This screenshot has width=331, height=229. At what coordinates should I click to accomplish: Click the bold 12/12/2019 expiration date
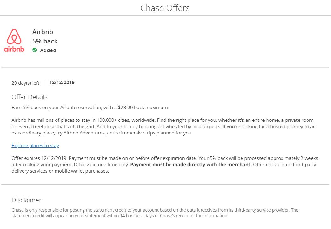[62, 82]
